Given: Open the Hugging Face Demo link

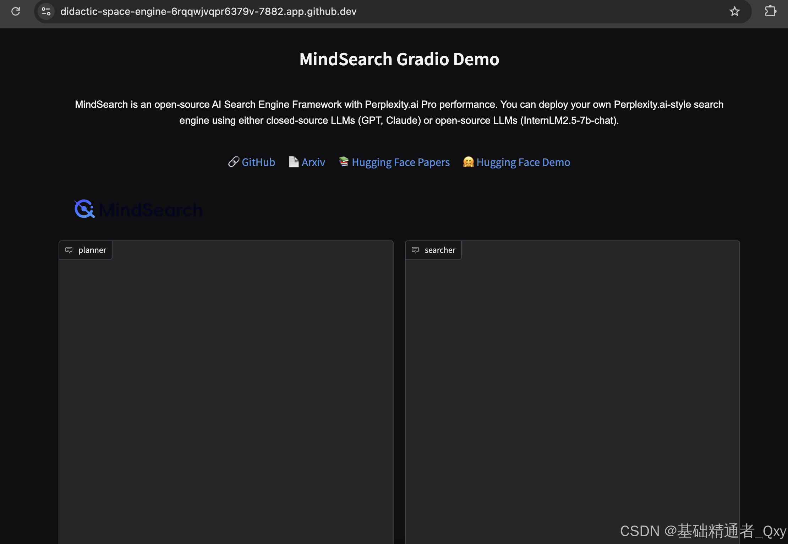Looking at the screenshot, I should click(x=523, y=162).
